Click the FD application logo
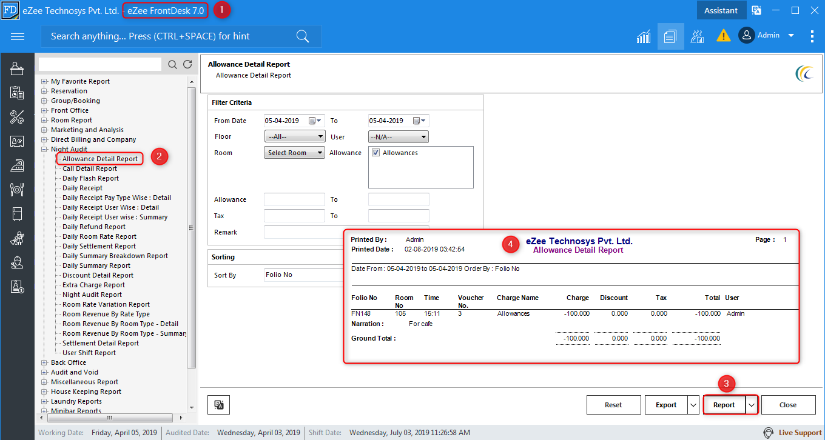Image resolution: width=825 pixels, height=440 pixels. point(10,10)
